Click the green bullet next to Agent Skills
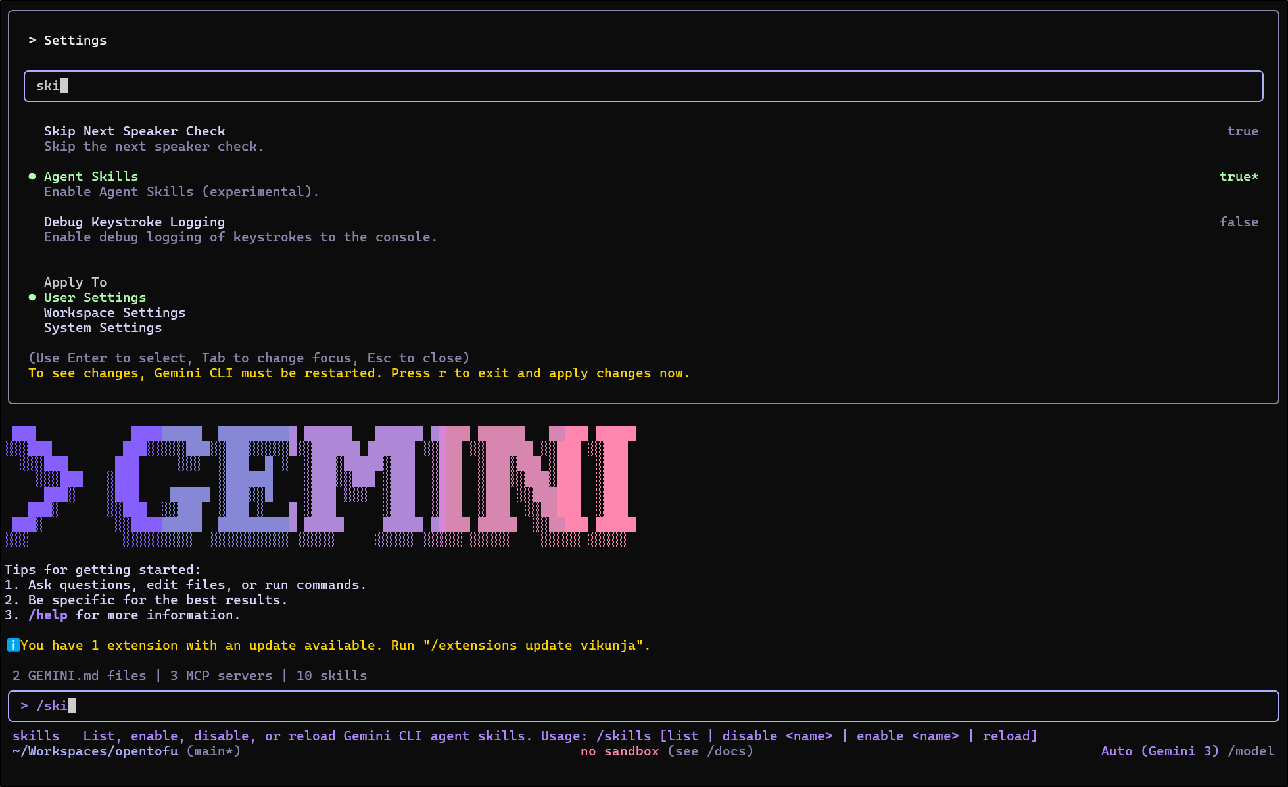The image size is (1288, 787). (32, 176)
